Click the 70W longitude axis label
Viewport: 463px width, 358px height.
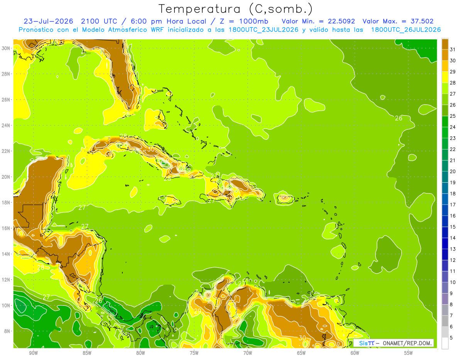(248, 353)
